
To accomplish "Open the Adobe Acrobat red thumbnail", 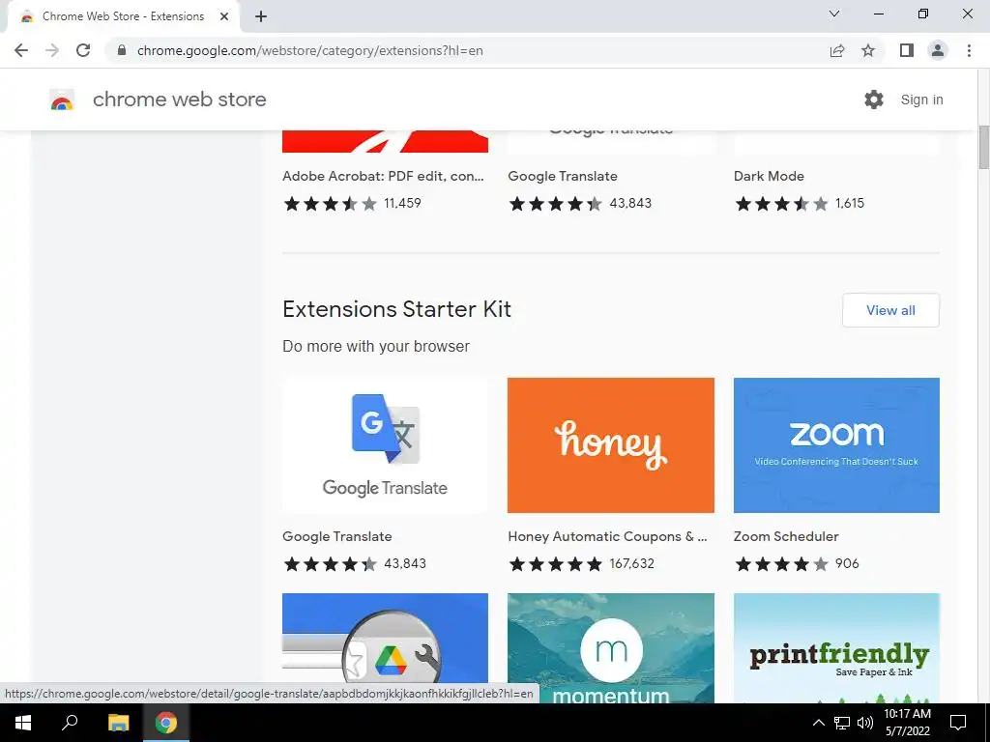I will click(385, 141).
